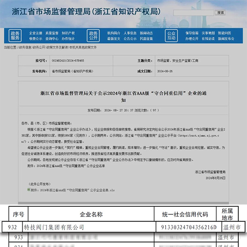Screen dimensions: 247x247
Task: Click the 主题分类 label
Action: 145,61
